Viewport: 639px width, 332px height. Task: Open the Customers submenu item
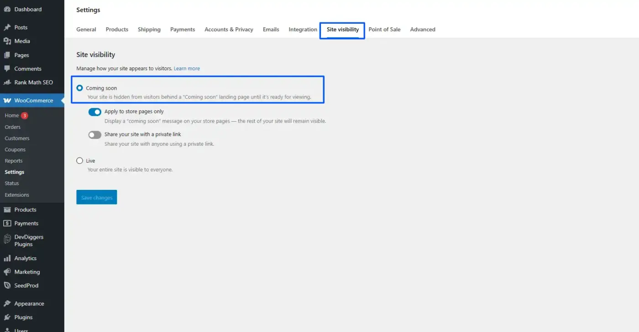pyautogui.click(x=17, y=138)
